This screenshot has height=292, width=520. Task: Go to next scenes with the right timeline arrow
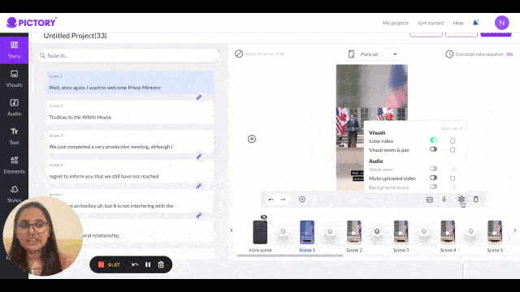pyautogui.click(x=514, y=230)
